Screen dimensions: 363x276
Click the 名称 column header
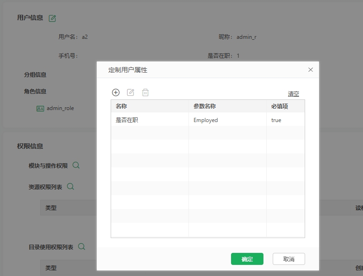coord(150,106)
